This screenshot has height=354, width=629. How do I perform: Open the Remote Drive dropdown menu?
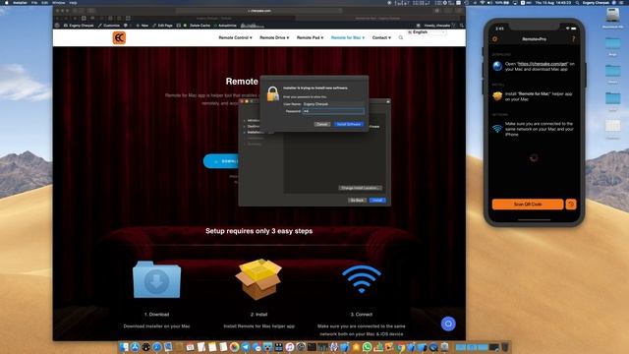click(274, 37)
